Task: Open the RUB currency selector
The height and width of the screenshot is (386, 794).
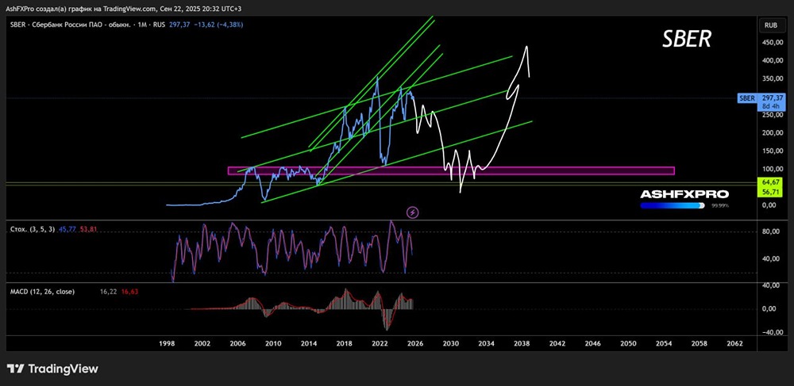Action: click(771, 25)
